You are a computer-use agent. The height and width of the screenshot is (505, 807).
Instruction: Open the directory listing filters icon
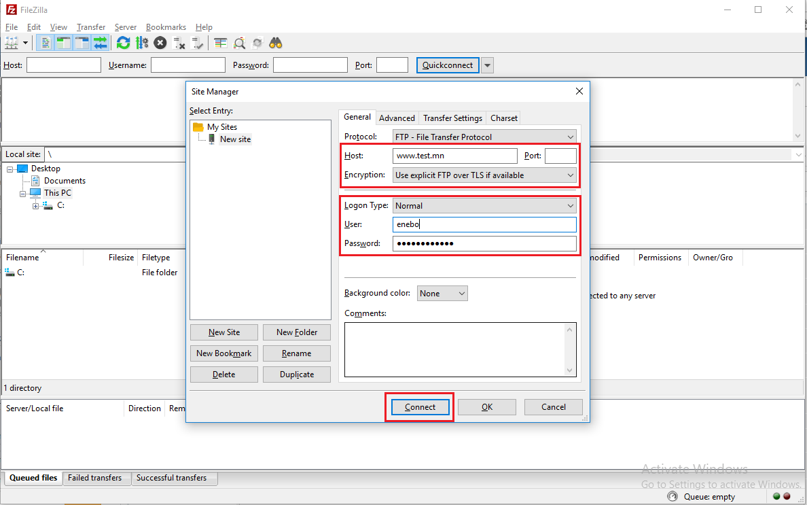[220, 43]
